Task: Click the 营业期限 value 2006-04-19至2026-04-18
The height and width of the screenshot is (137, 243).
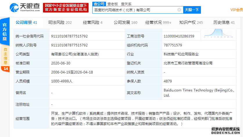Action: (x=72, y=72)
